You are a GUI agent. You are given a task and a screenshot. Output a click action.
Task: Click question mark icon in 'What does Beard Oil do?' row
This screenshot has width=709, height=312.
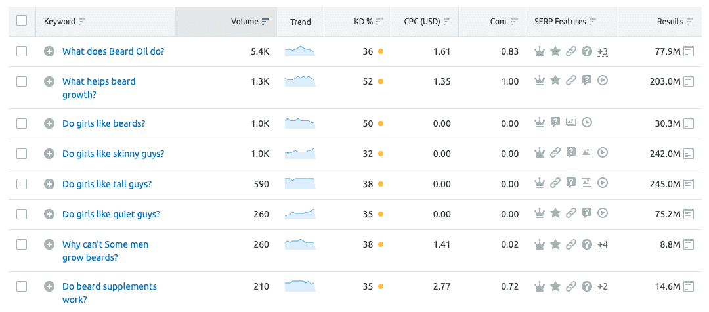click(586, 51)
